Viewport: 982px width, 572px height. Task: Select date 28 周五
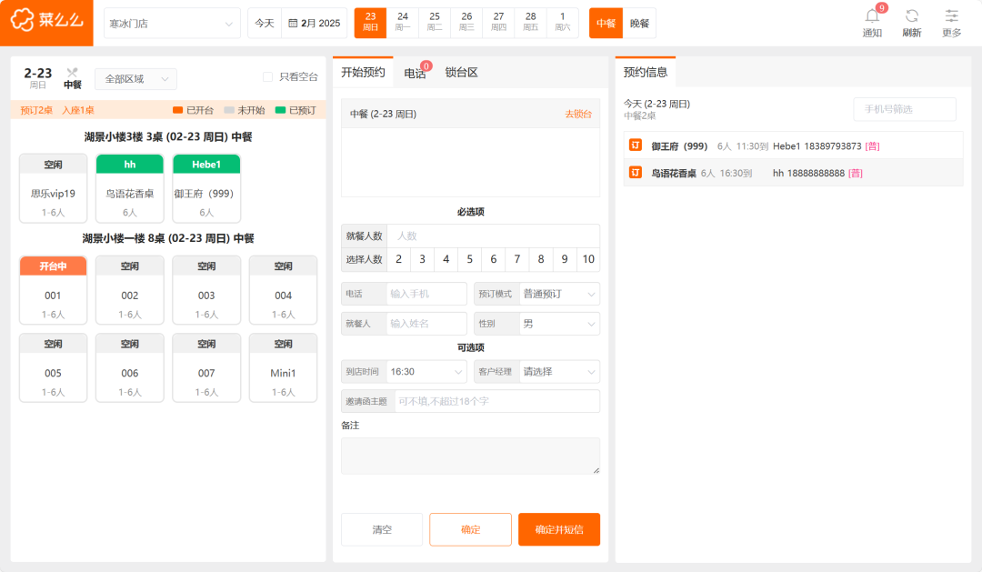point(530,23)
